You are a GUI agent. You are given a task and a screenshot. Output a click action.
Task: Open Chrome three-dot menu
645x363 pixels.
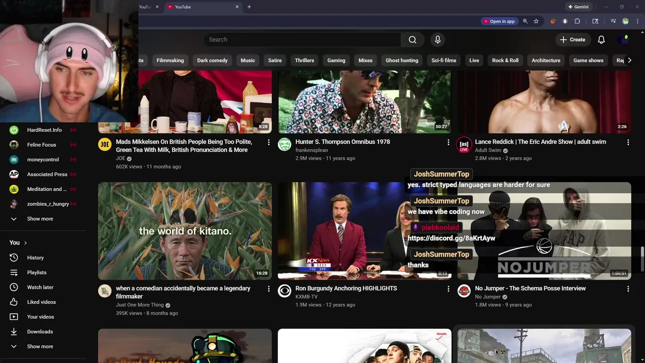tap(637, 21)
